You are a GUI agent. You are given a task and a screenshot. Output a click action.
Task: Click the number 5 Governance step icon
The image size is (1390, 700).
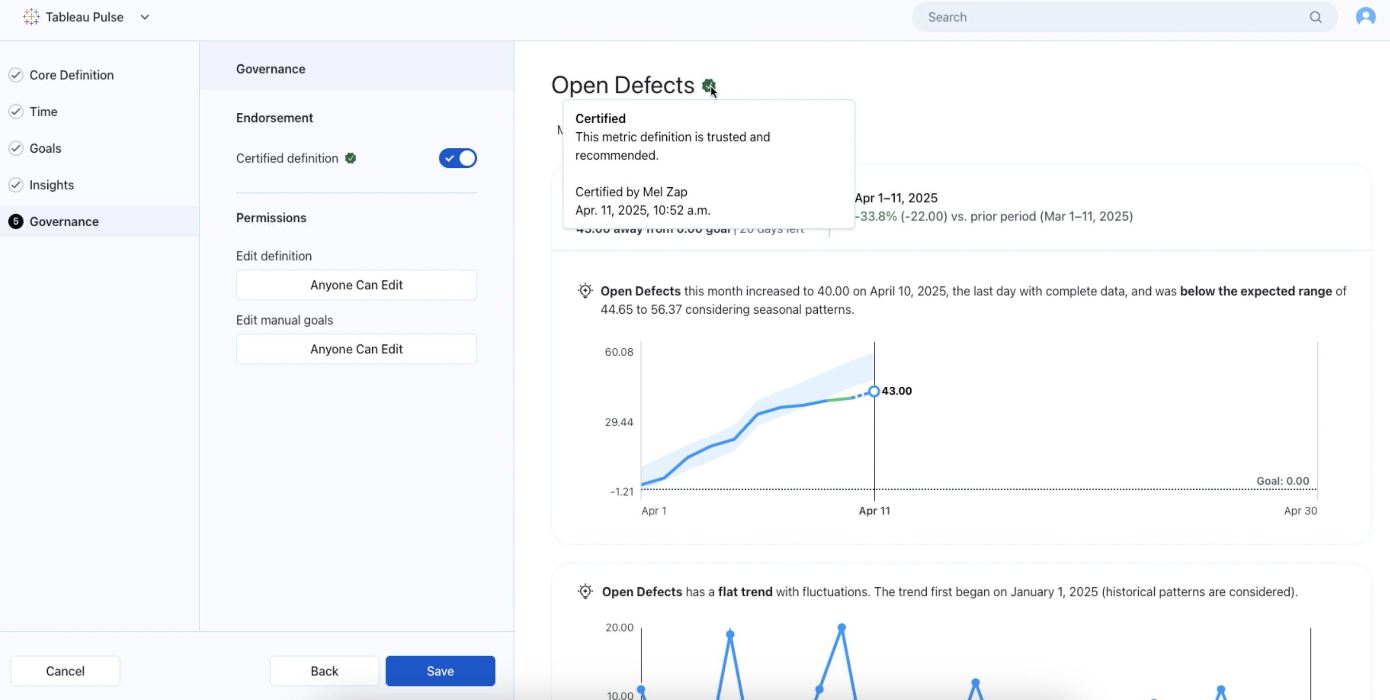pos(16,221)
